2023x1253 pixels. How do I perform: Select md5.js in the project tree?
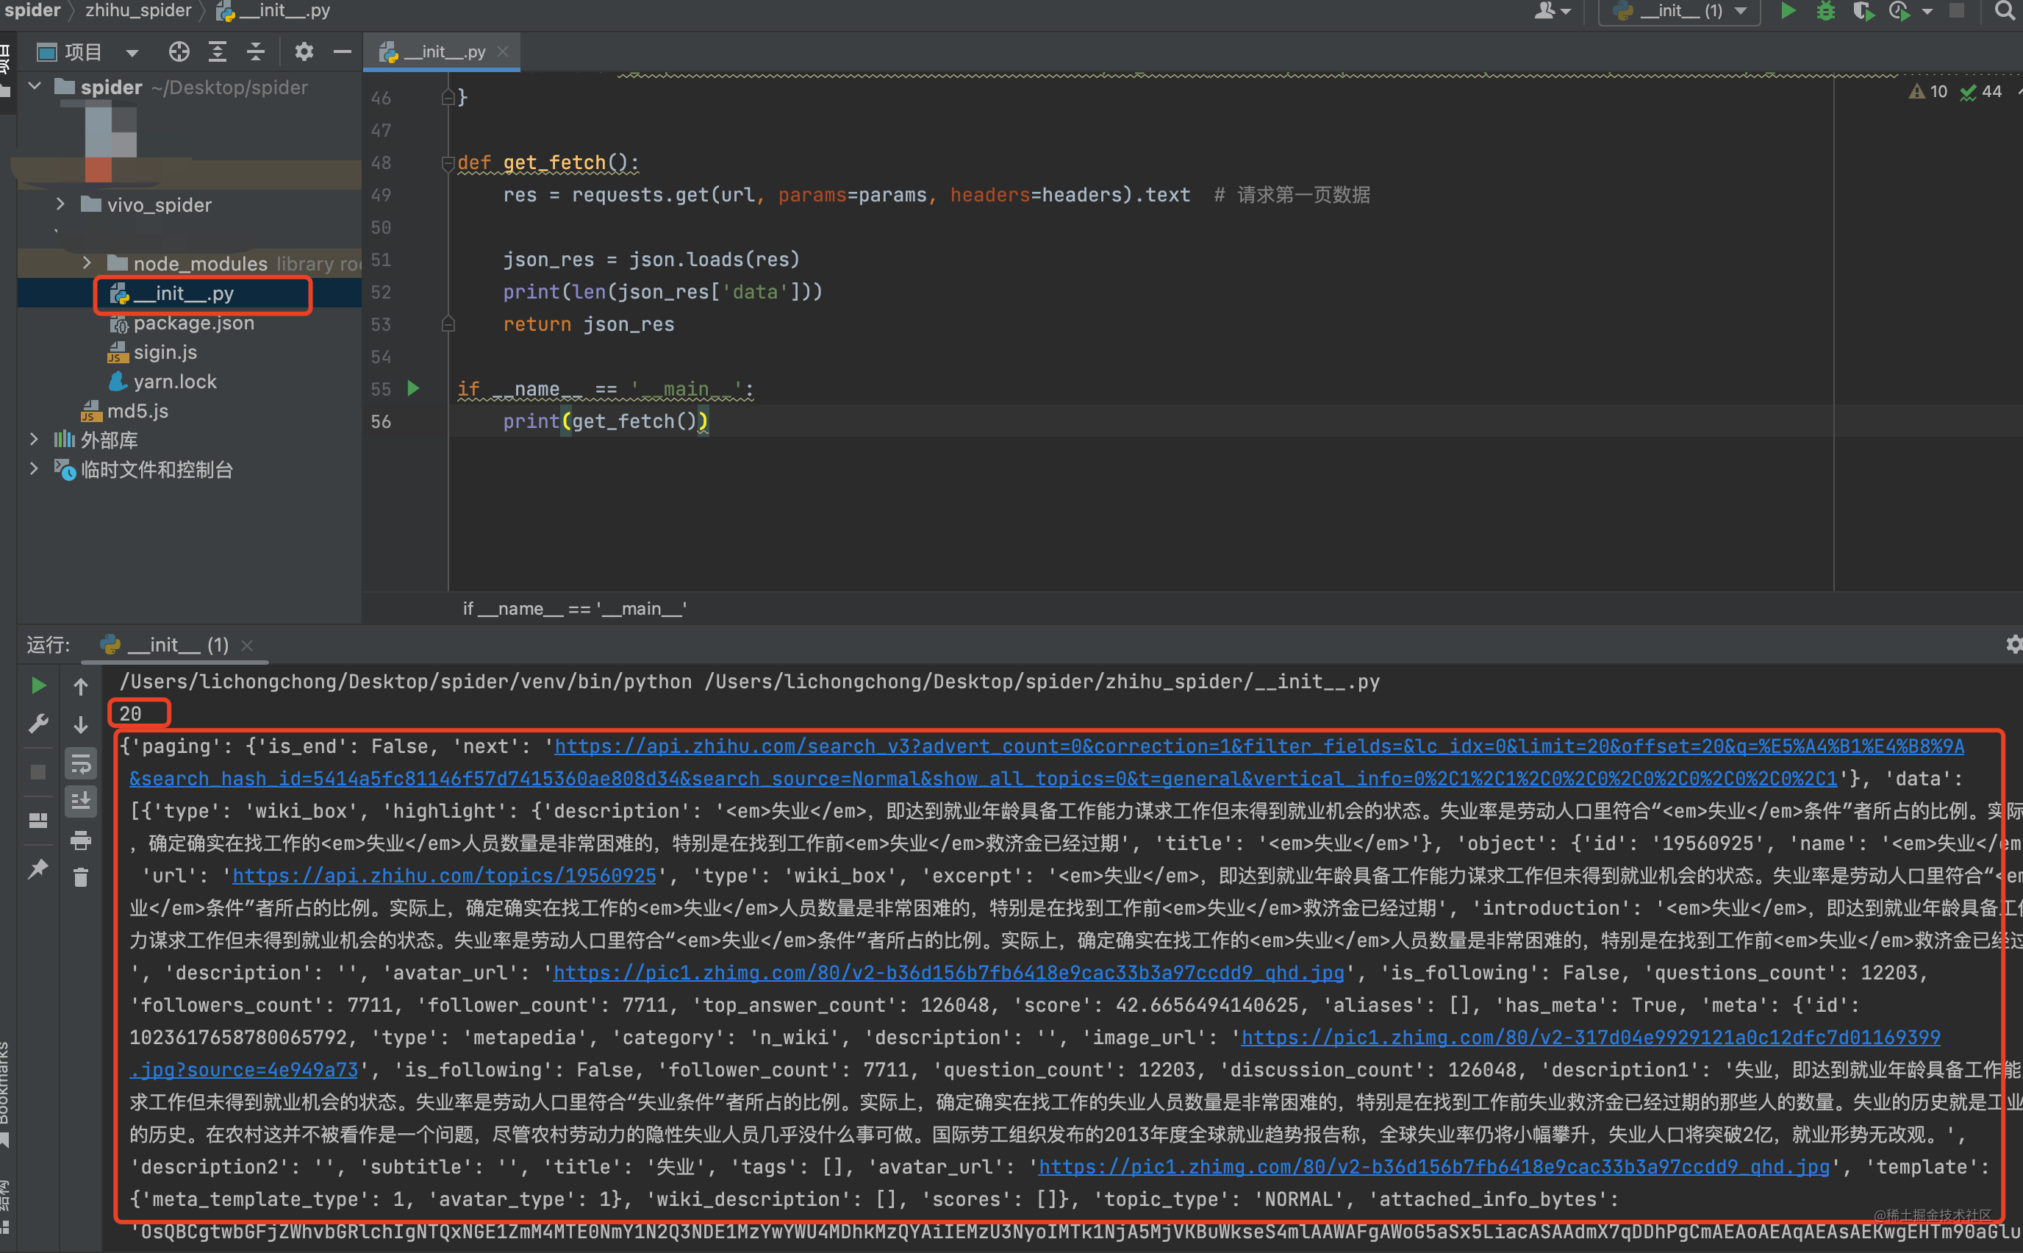coord(137,411)
